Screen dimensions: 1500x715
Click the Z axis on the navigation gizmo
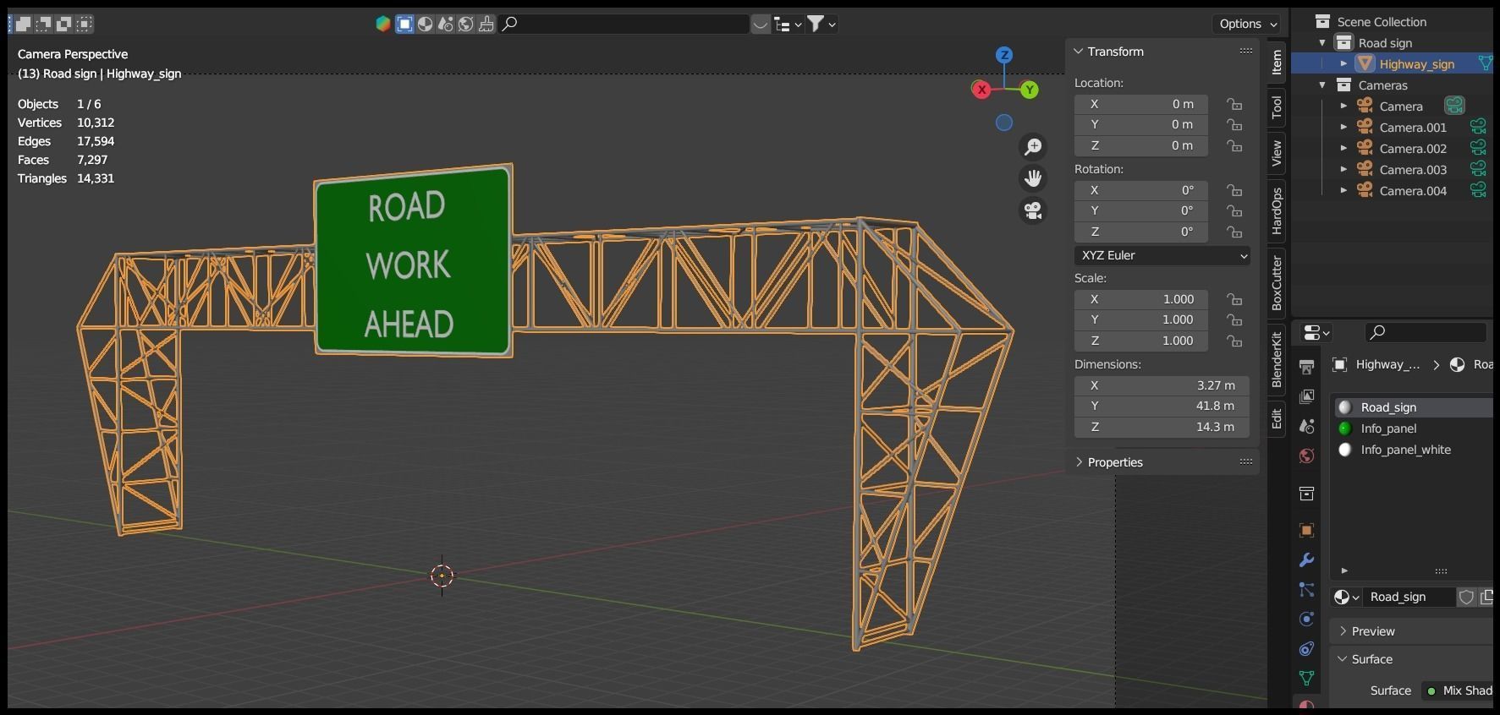[1004, 55]
